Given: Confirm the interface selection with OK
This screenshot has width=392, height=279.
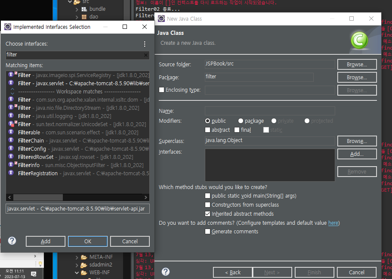Looking at the screenshot, I should (88, 241).
